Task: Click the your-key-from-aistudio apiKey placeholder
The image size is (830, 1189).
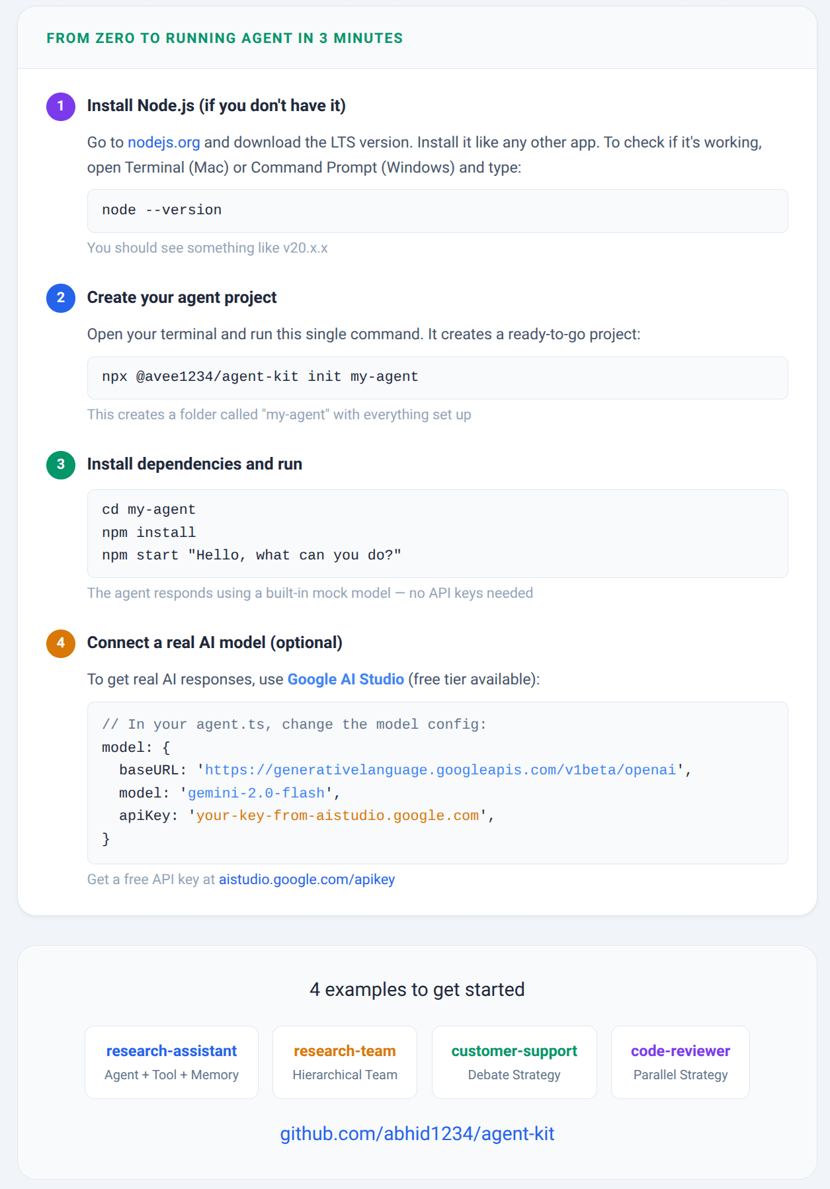Action: pyautogui.click(x=337, y=816)
